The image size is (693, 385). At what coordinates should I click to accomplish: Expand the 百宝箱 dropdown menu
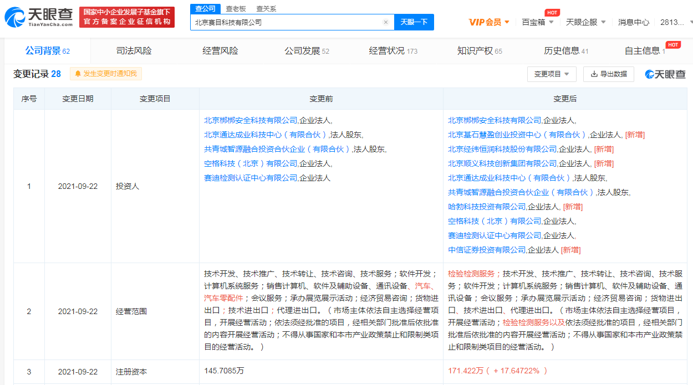point(538,22)
